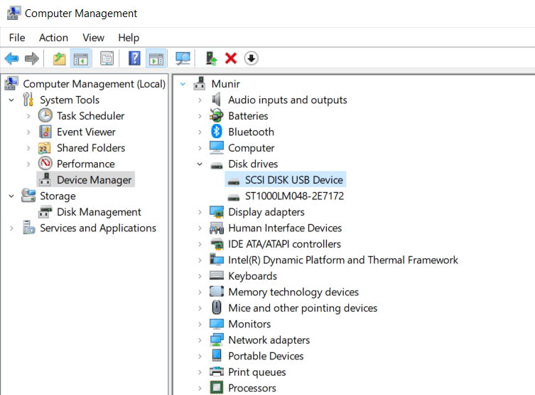Click the Performance gauge icon
The height and width of the screenshot is (395, 535).
[x=45, y=163]
